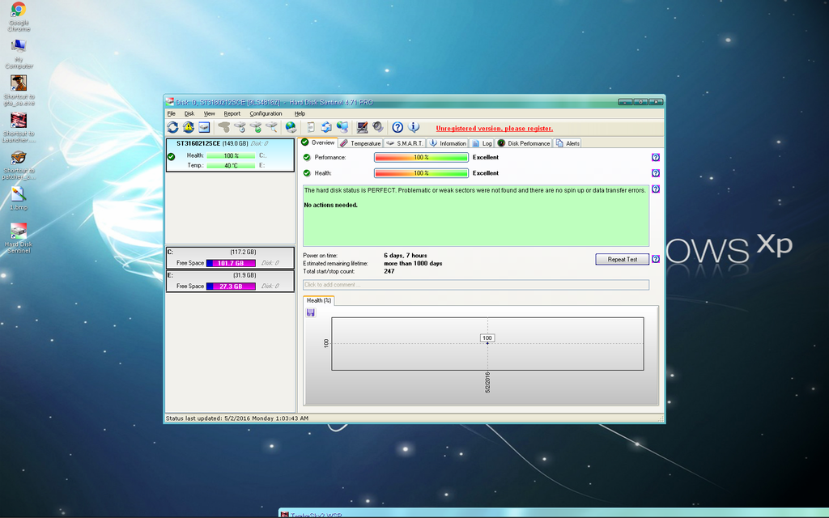Open the Disk Performance tab
The height and width of the screenshot is (518, 829).
pyautogui.click(x=524, y=143)
